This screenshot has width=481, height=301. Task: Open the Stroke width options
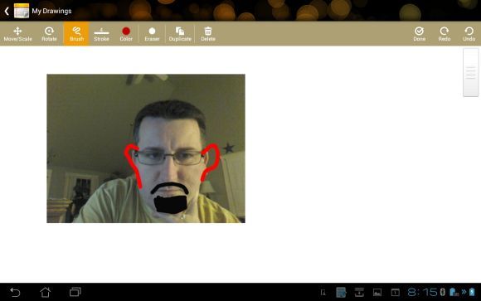101,34
